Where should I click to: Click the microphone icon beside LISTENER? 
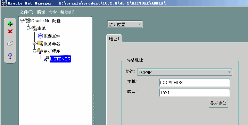tap(46, 59)
